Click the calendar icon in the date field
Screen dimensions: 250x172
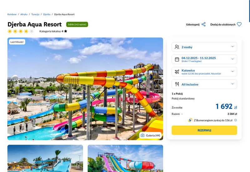tap(177, 59)
